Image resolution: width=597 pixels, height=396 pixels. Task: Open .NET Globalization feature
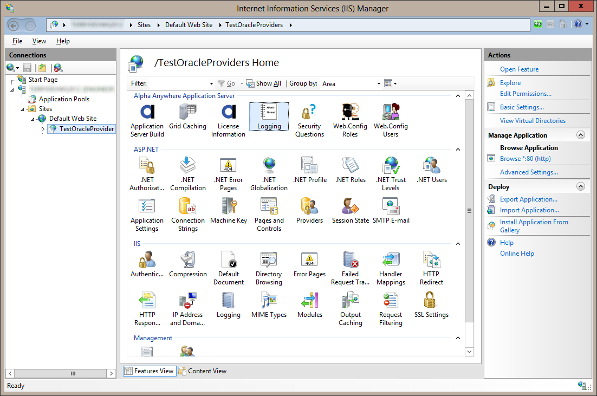point(269,174)
